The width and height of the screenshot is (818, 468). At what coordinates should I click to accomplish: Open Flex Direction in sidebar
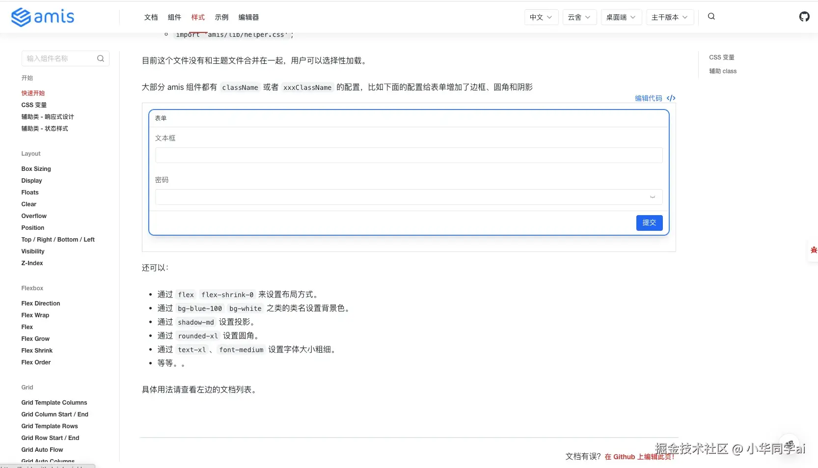41,303
